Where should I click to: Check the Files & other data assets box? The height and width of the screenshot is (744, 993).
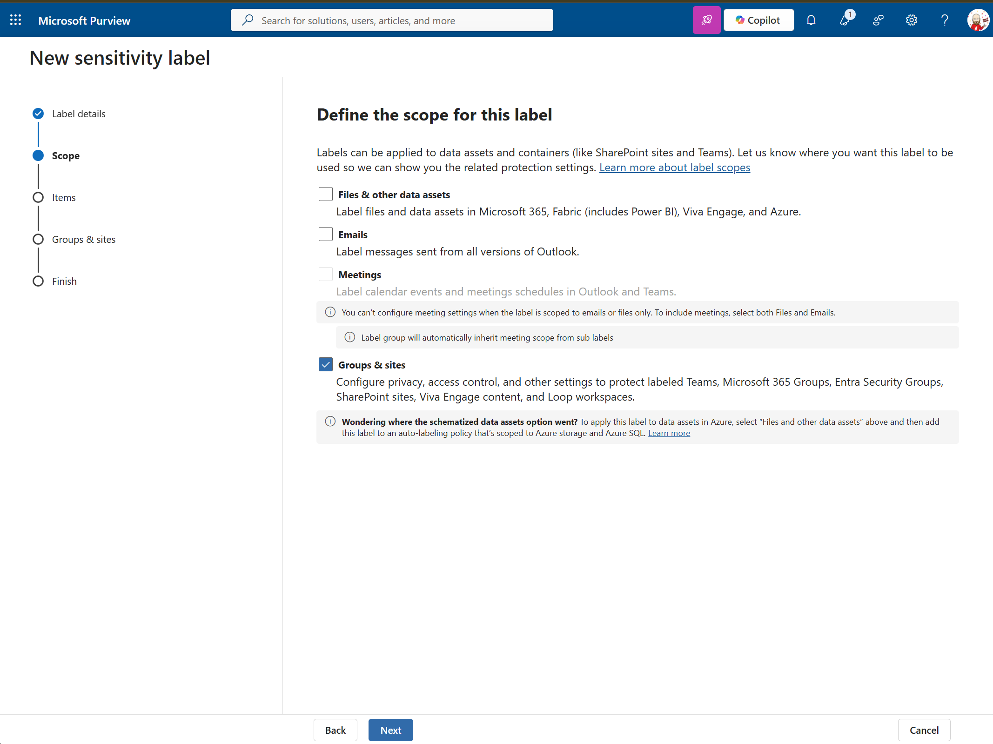tap(326, 194)
